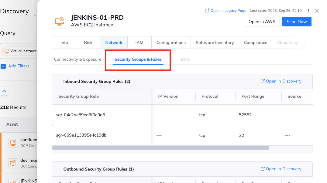Click the Security Group Rule column header

point(79,97)
